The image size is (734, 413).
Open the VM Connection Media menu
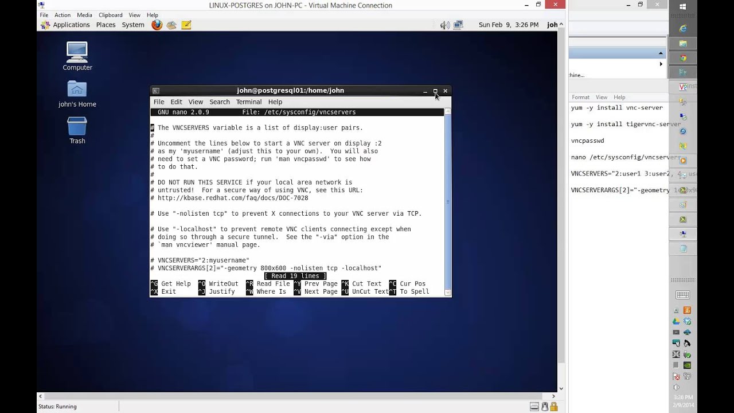(84, 15)
